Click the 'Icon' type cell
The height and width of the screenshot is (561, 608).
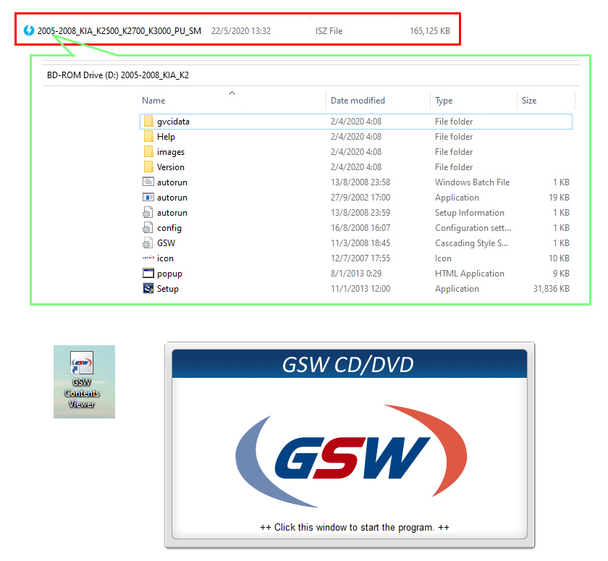[x=443, y=258]
